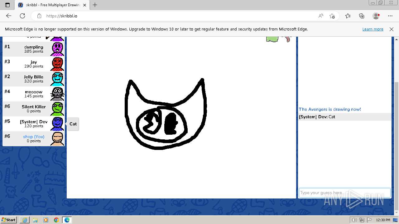Open Read aloud in address bar
The width and height of the screenshot is (399, 224).
[321, 16]
